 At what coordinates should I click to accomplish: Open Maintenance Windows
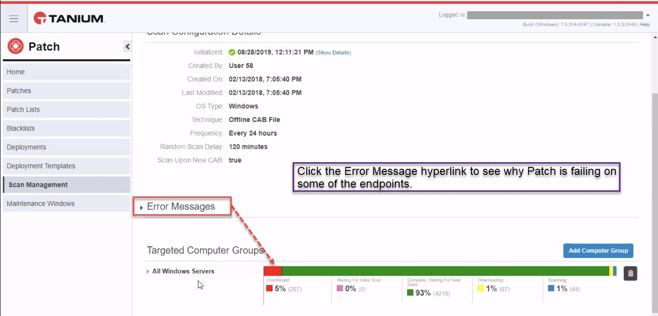point(66,203)
